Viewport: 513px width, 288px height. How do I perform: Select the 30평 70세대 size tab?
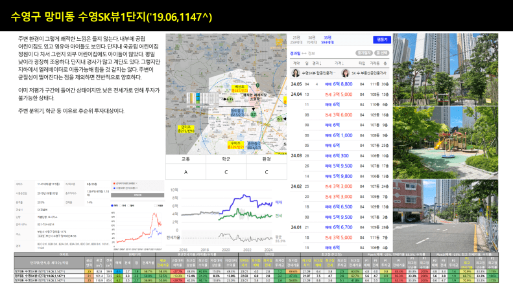(x=312, y=40)
